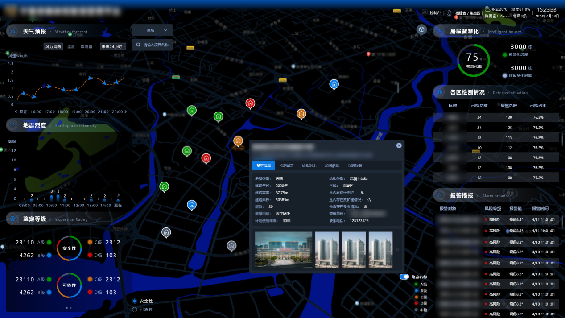Click the alarm broadcast panel icon
This screenshot has width=565, height=318.
tap(440, 195)
